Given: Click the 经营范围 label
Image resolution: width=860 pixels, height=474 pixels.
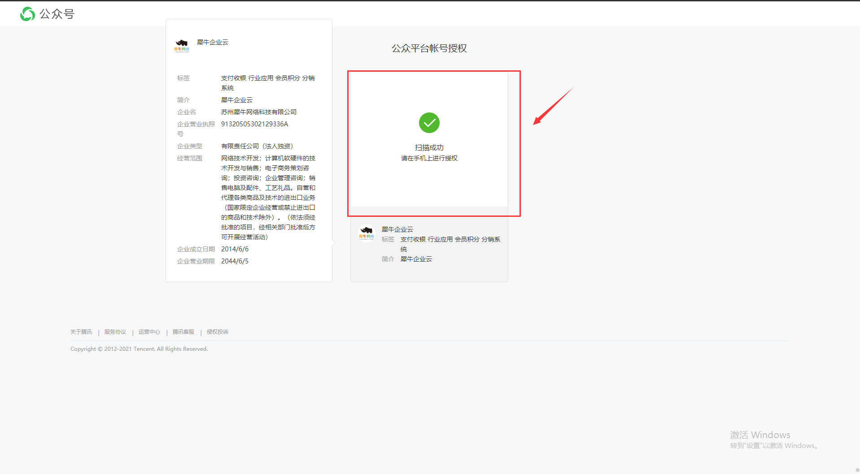Looking at the screenshot, I should 190,158.
